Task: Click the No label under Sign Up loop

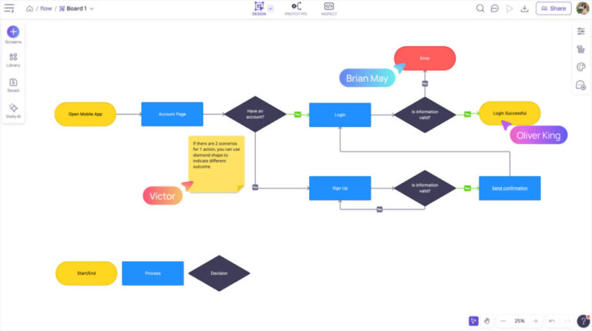Action: (379, 209)
